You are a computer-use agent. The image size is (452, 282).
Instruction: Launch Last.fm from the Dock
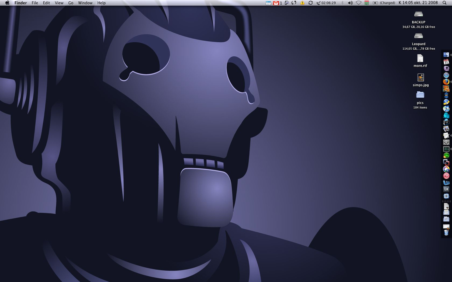(446, 176)
